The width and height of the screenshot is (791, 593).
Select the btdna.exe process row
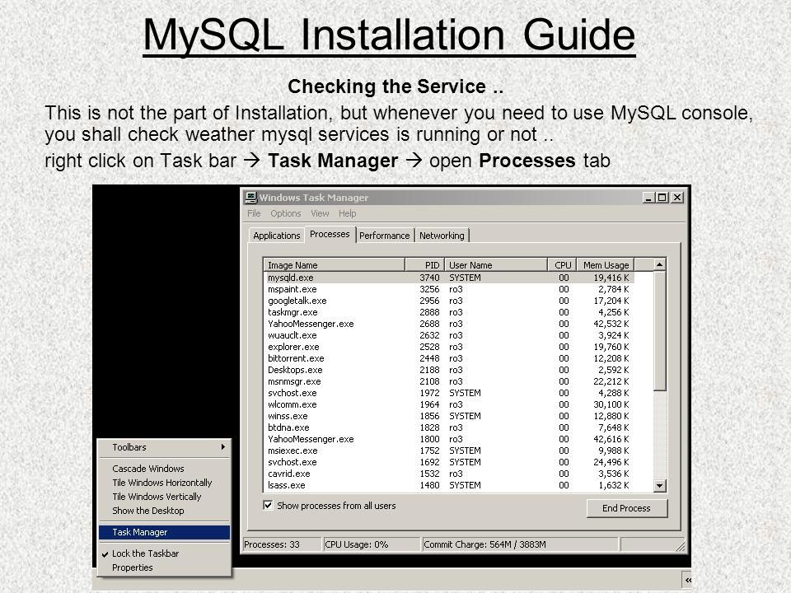point(449,427)
